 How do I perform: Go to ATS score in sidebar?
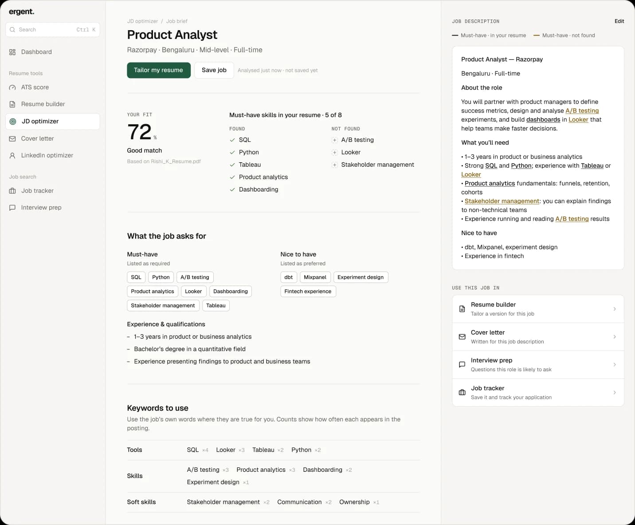click(53, 87)
